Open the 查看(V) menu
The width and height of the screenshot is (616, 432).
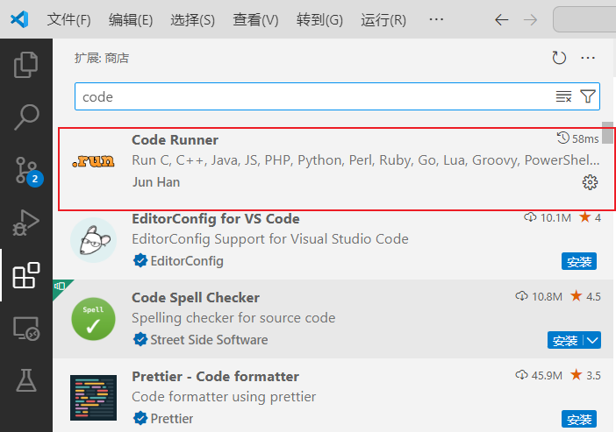pos(255,19)
